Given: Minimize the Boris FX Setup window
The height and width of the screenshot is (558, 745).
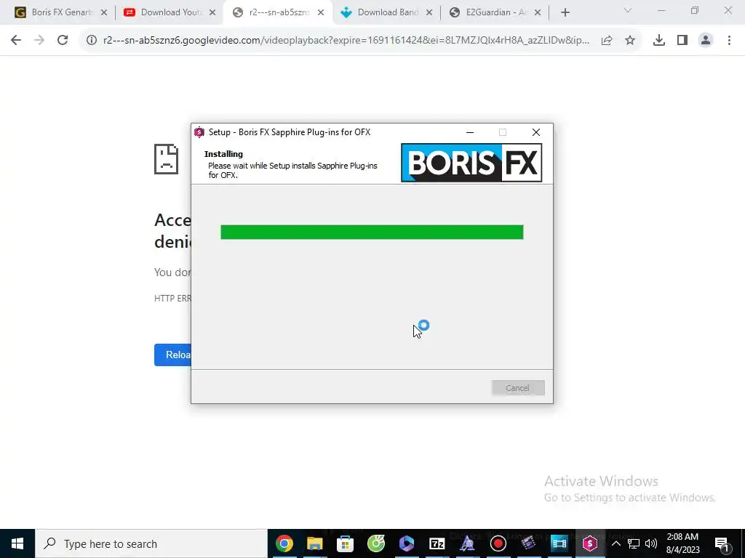Looking at the screenshot, I should tap(470, 132).
